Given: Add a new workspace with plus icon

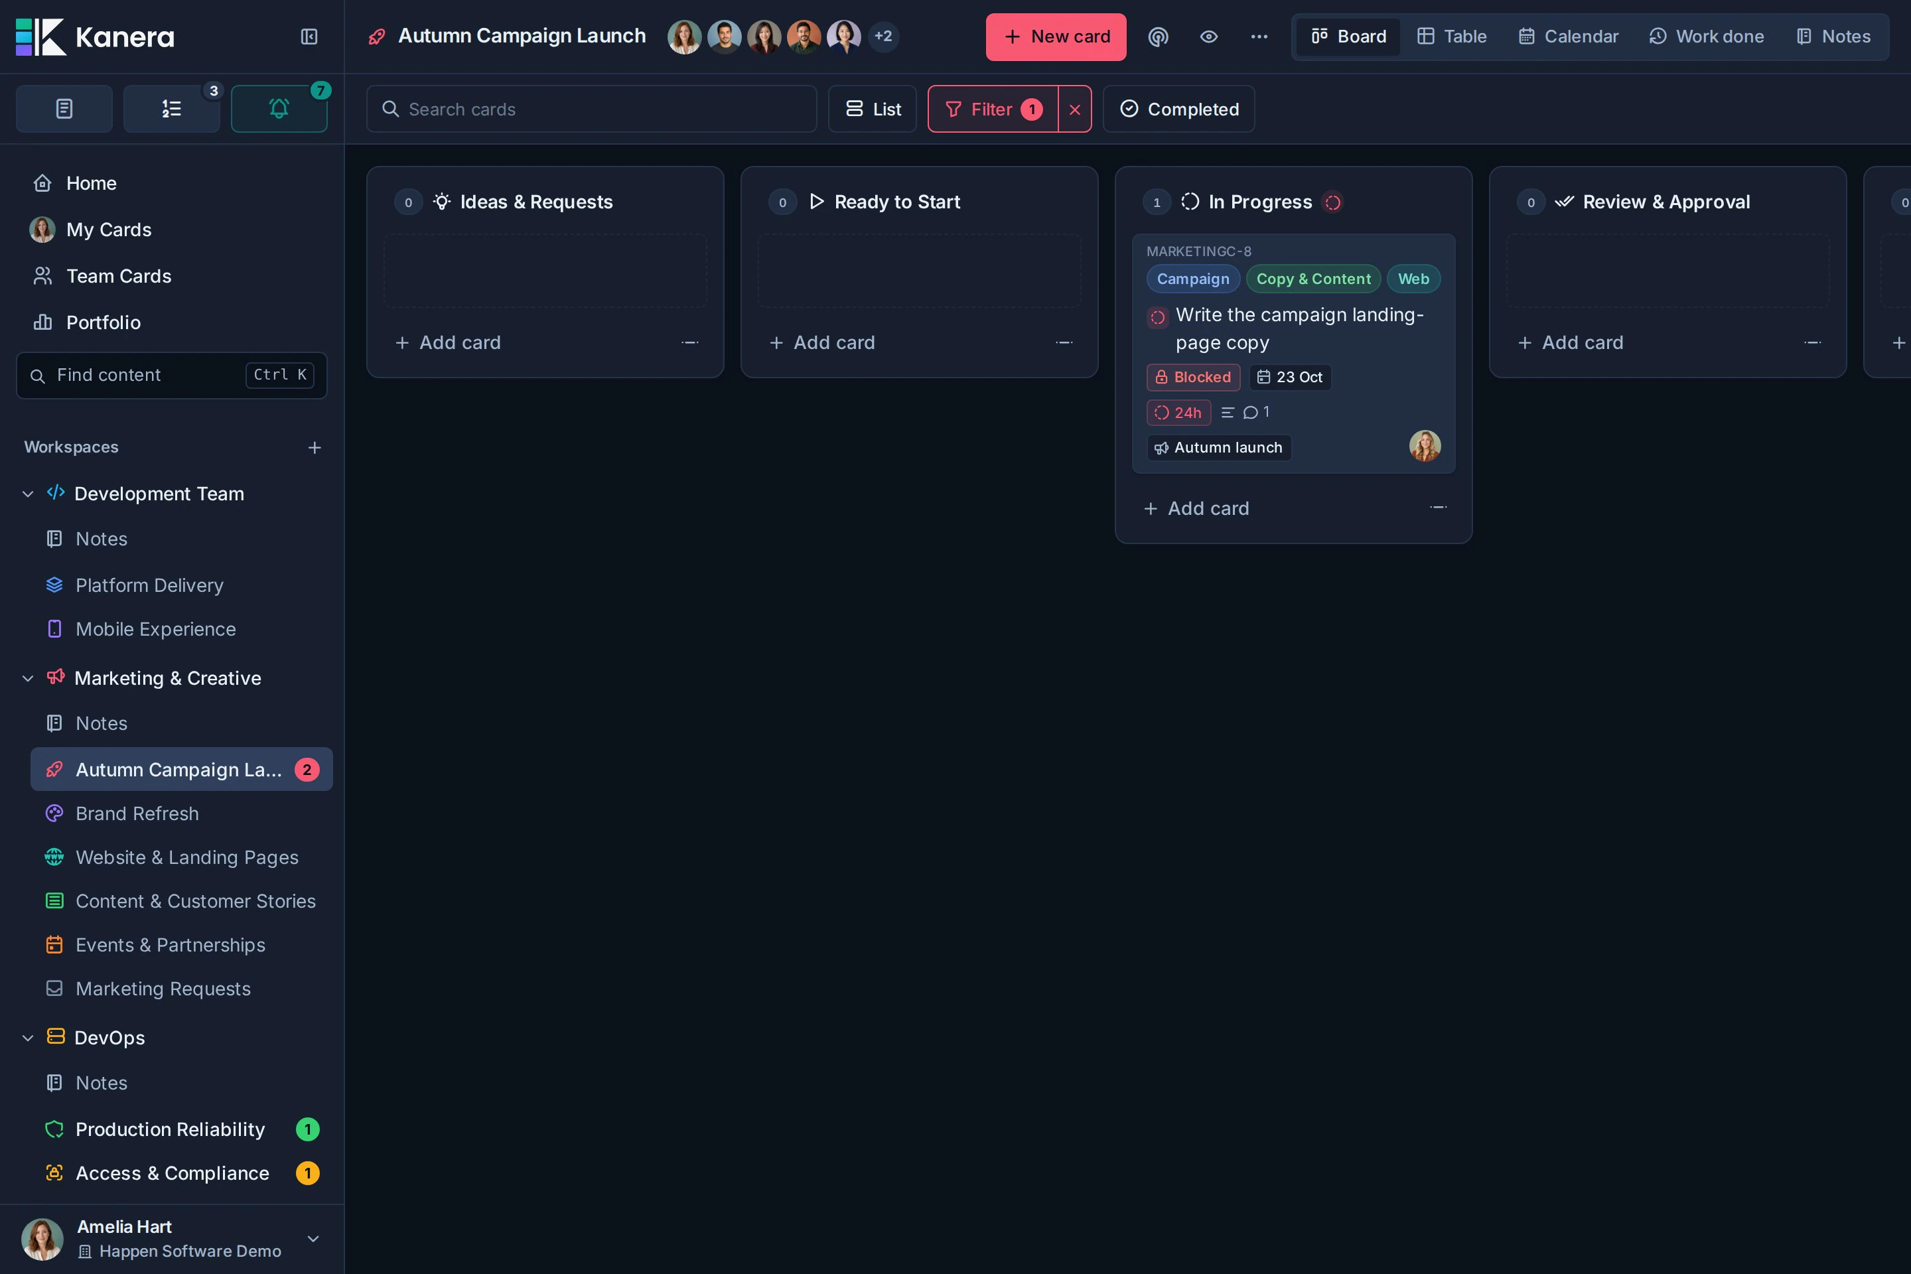Looking at the screenshot, I should tap(315, 448).
